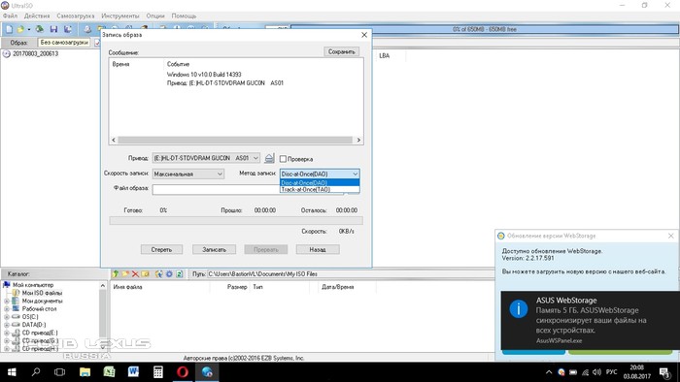Close the WebStorage update notification

click(671, 236)
